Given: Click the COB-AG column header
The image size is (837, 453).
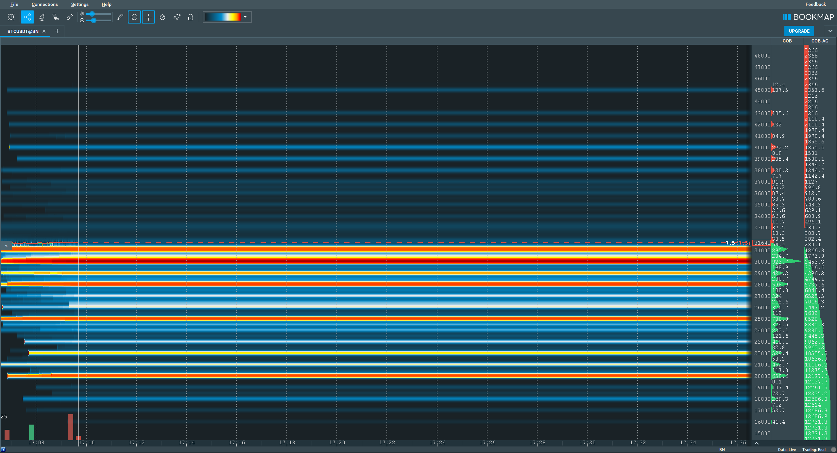Looking at the screenshot, I should click(x=820, y=41).
